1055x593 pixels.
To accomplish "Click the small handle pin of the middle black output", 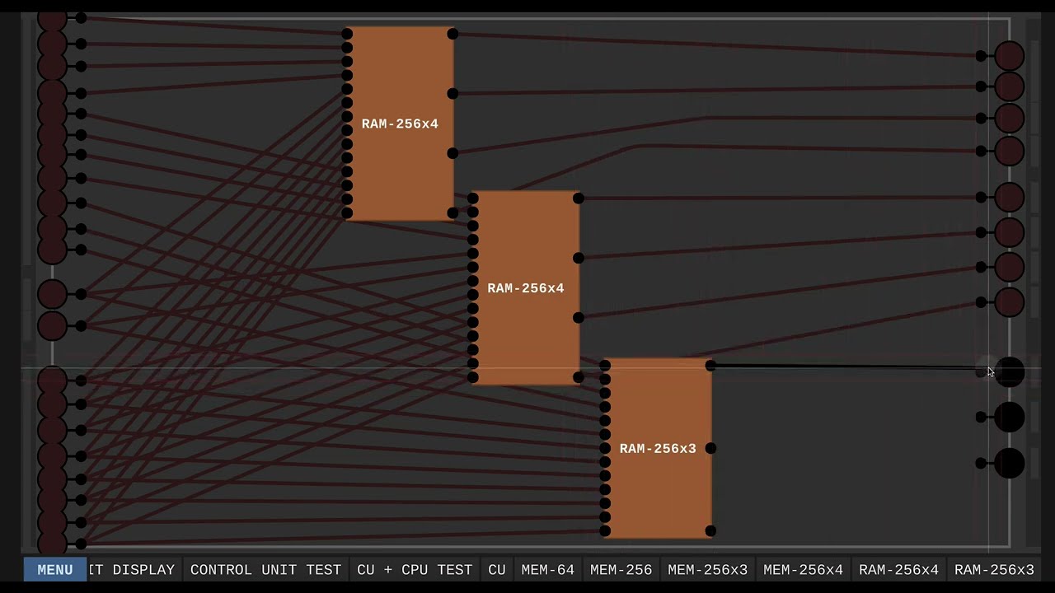I will coord(981,418).
